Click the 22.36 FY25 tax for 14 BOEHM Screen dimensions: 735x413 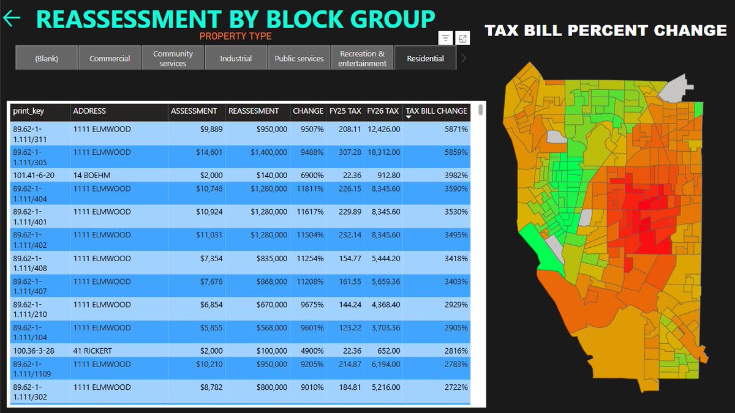coord(352,175)
